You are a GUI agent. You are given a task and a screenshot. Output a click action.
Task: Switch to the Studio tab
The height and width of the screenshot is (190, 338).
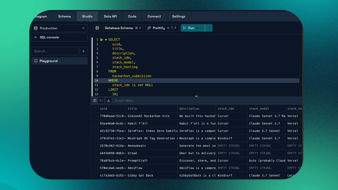coord(87,16)
